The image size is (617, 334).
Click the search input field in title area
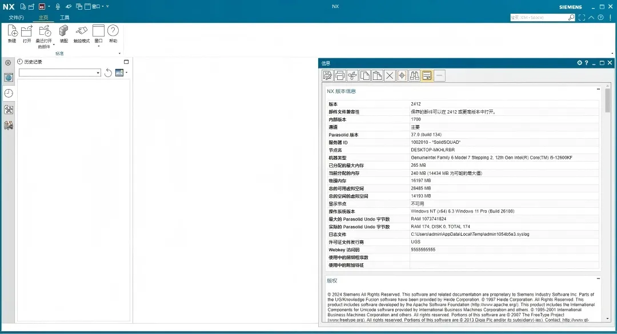click(x=538, y=17)
